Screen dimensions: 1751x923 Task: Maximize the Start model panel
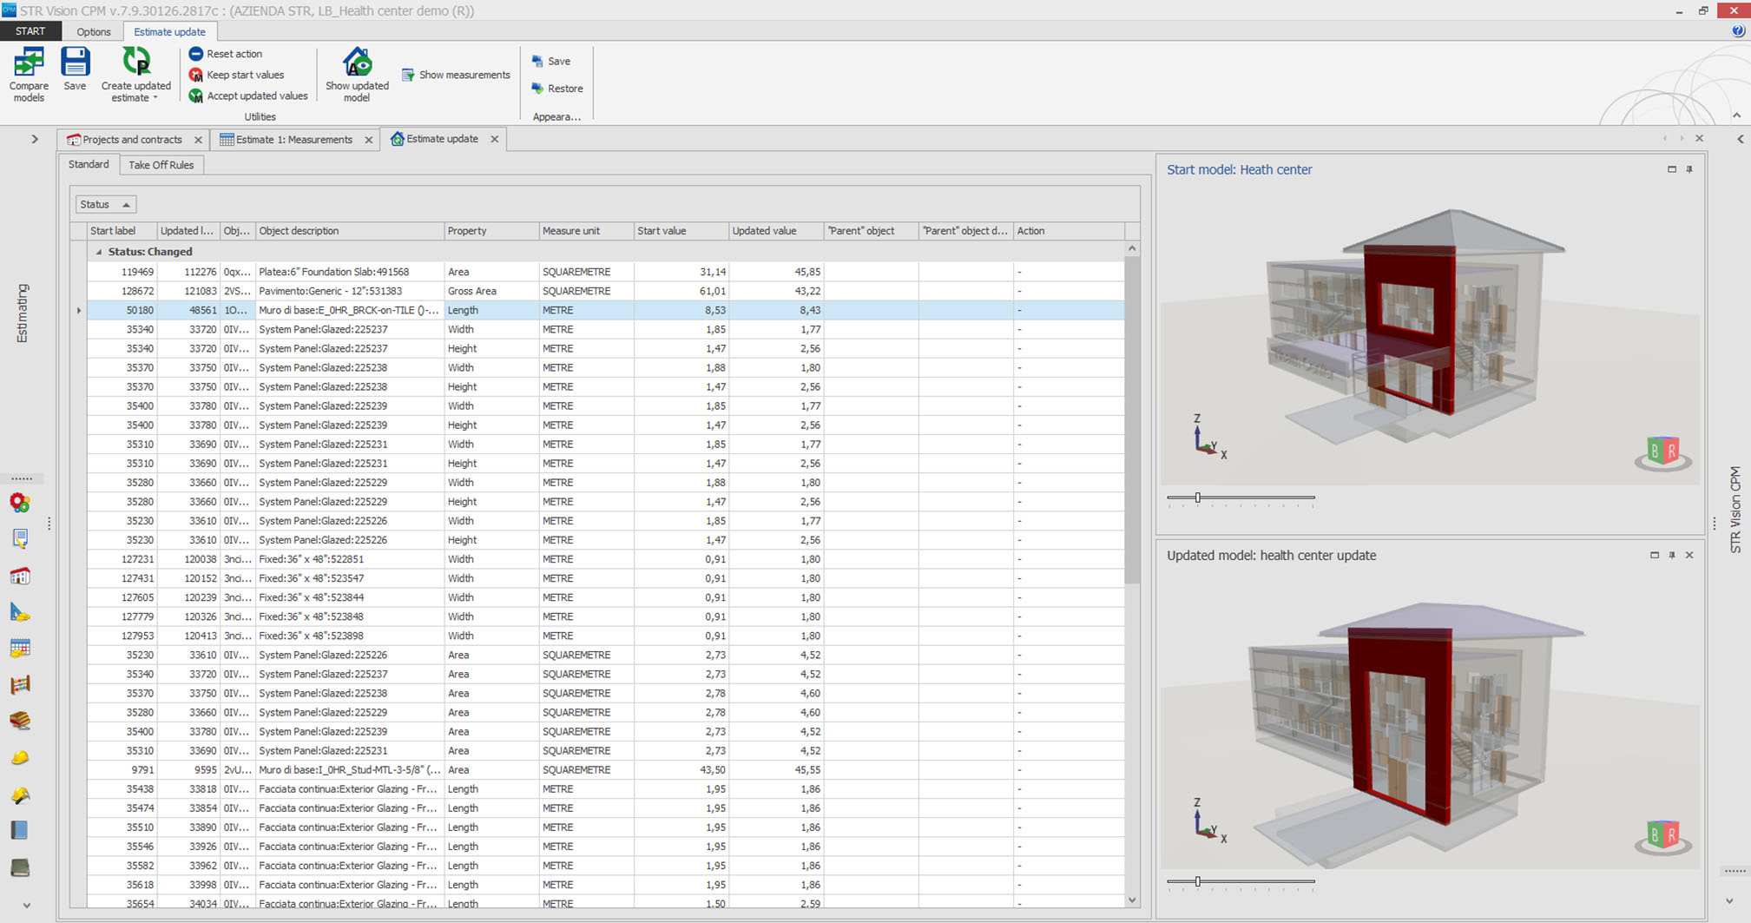(1672, 169)
